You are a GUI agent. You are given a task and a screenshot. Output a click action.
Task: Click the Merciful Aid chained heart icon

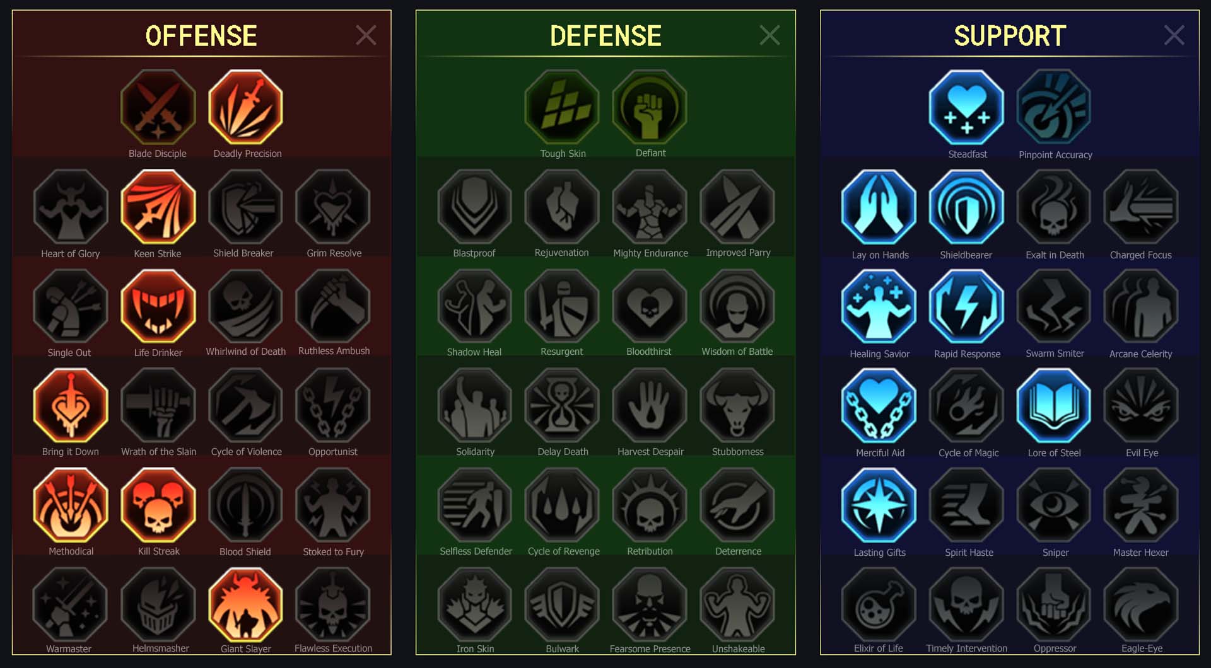(x=879, y=406)
